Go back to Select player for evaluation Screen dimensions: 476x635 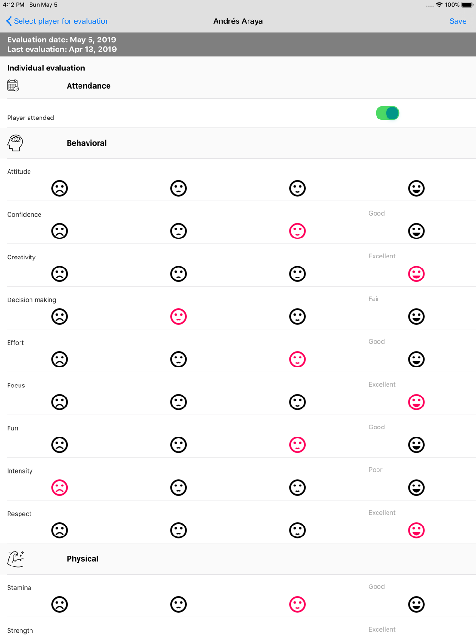click(58, 21)
